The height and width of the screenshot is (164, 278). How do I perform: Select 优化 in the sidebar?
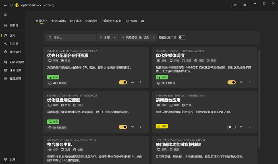13,35
